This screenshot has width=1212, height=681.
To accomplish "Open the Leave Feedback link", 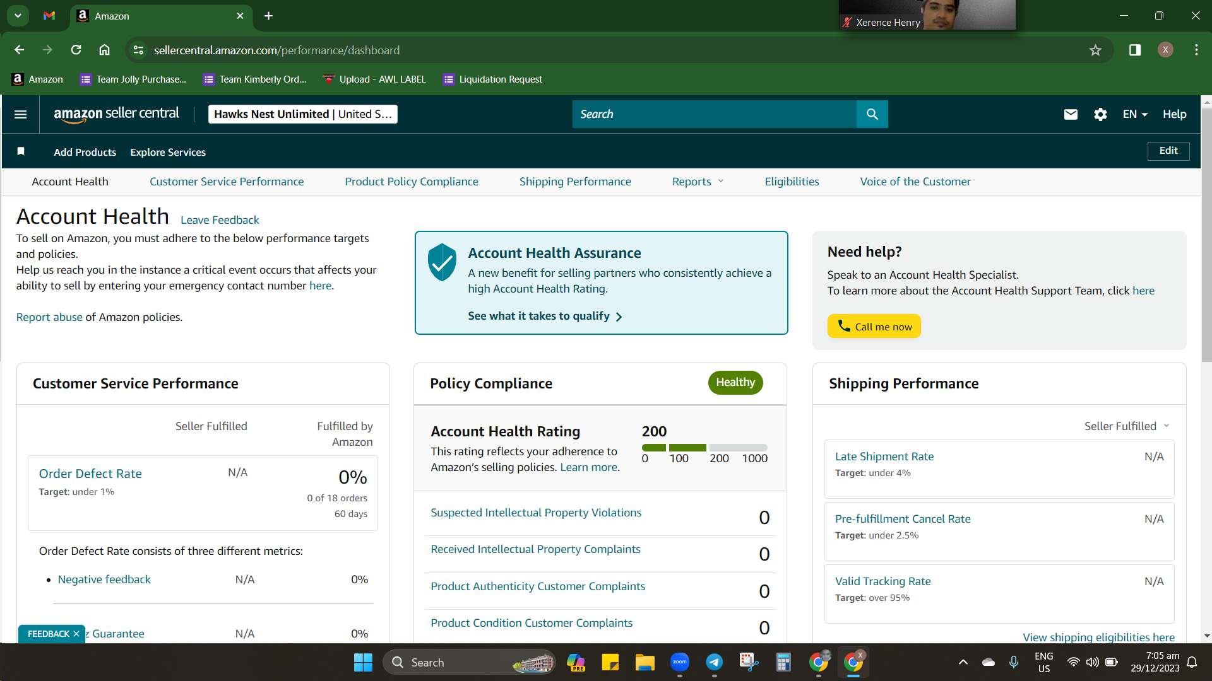I will point(220,220).
